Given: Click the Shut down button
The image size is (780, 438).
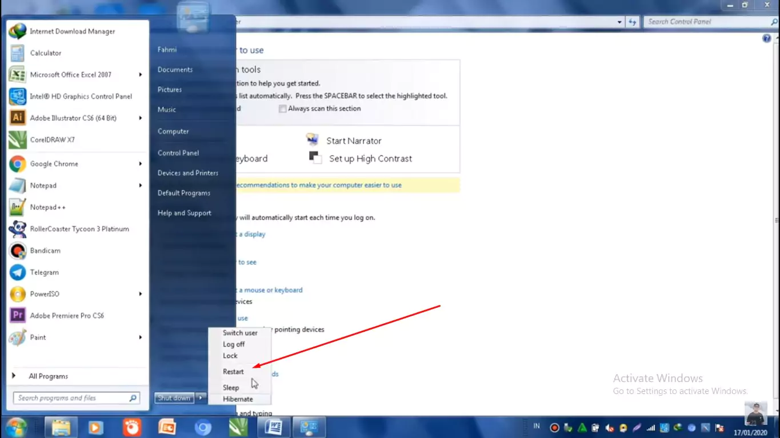Looking at the screenshot, I should point(175,398).
